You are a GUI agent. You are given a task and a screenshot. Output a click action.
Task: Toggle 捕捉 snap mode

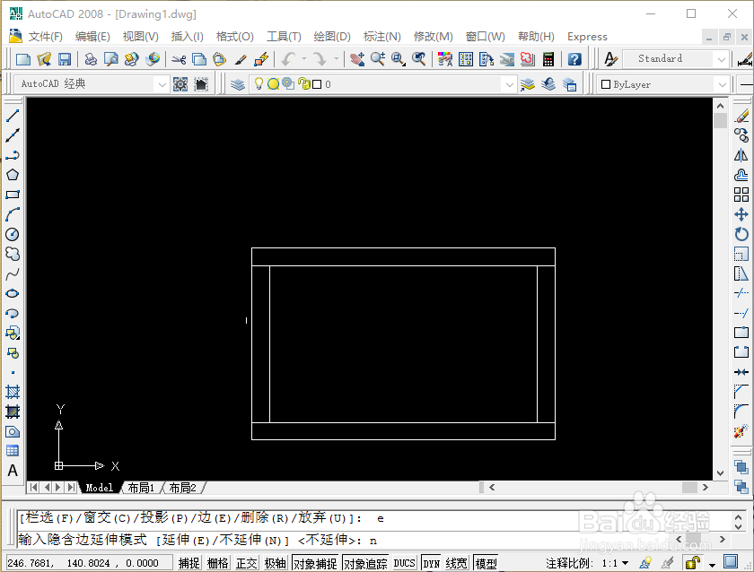189,563
